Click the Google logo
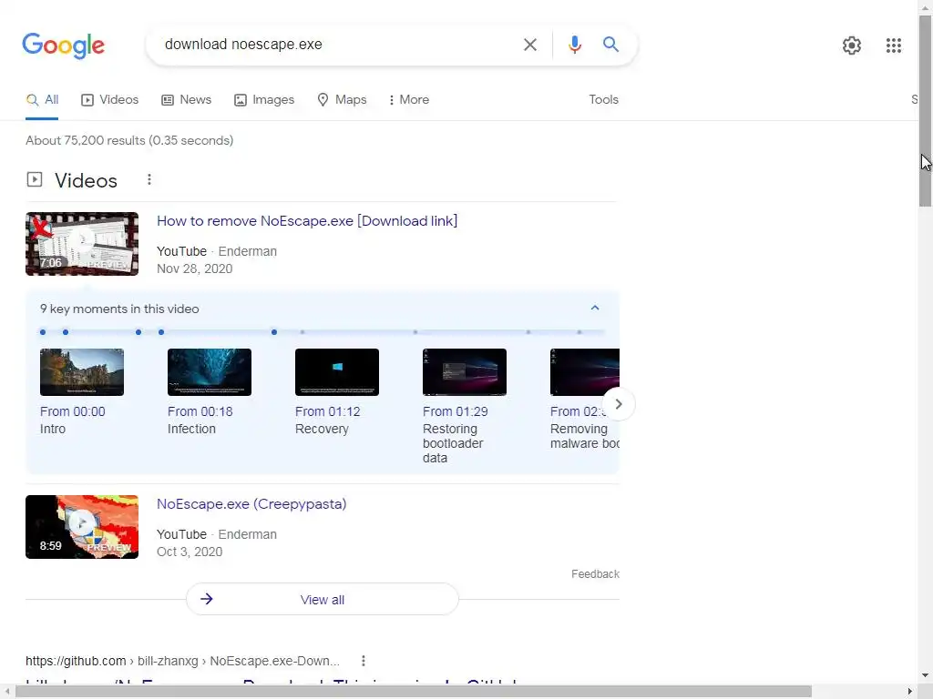 pyautogui.click(x=63, y=46)
